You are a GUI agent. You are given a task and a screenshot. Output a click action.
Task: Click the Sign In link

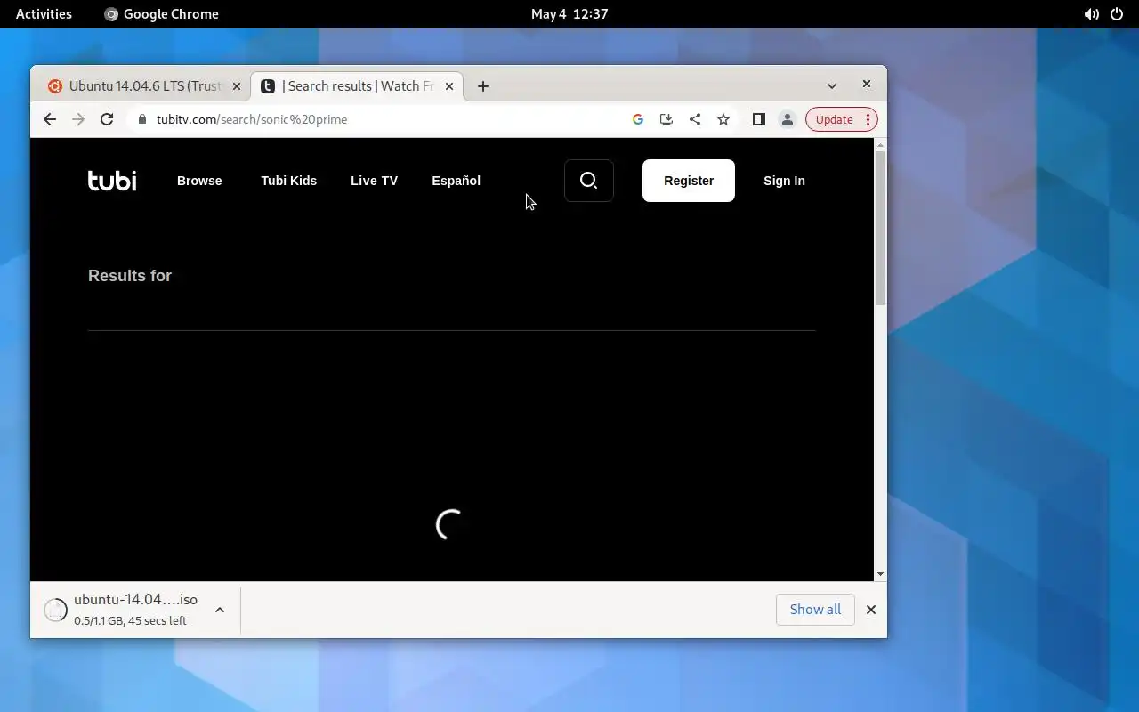784,181
